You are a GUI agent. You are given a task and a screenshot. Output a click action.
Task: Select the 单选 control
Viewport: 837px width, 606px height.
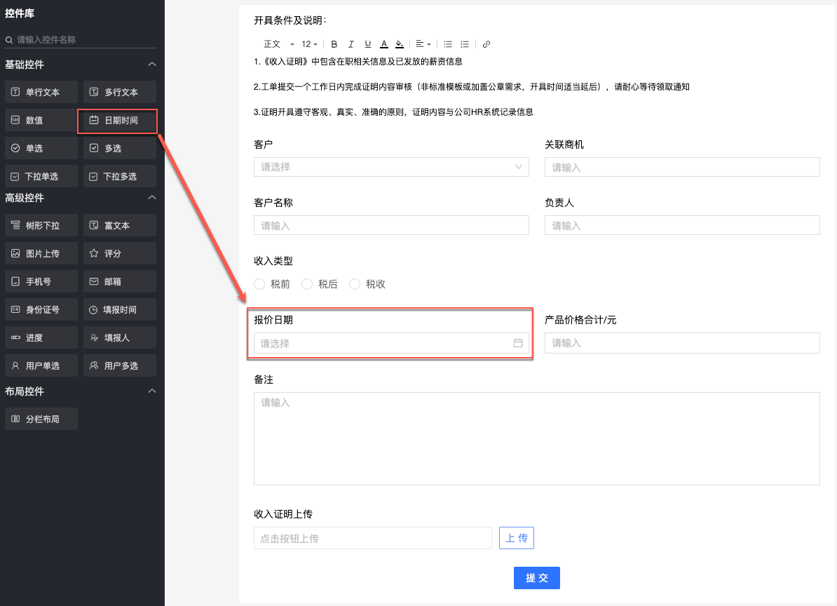pos(41,148)
